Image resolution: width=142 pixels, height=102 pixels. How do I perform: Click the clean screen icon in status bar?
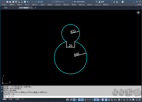(x=137, y=100)
